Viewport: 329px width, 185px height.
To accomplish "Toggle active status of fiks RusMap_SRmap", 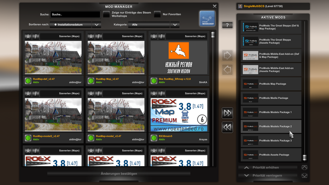I will pos(154,81).
